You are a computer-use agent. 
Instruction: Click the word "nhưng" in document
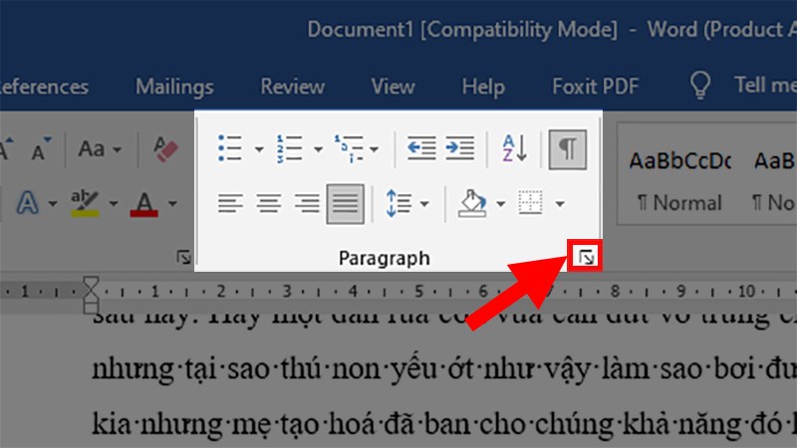coord(133,369)
